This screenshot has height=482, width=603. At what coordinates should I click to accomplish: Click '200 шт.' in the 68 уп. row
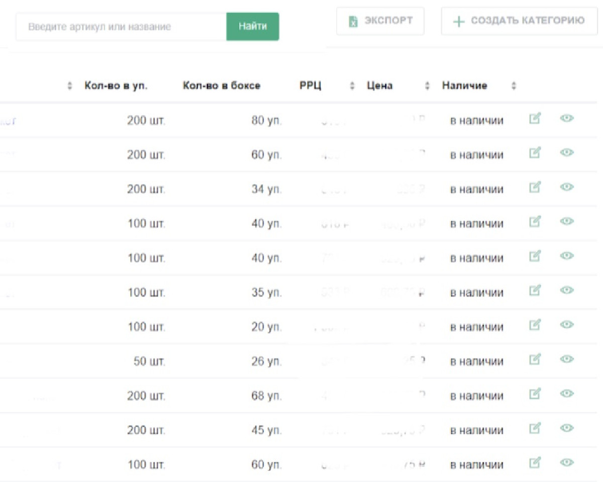(x=146, y=397)
